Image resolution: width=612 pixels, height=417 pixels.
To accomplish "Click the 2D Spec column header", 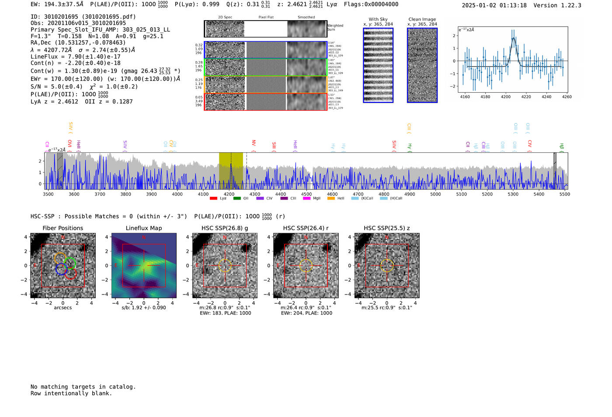I will 225,18.
